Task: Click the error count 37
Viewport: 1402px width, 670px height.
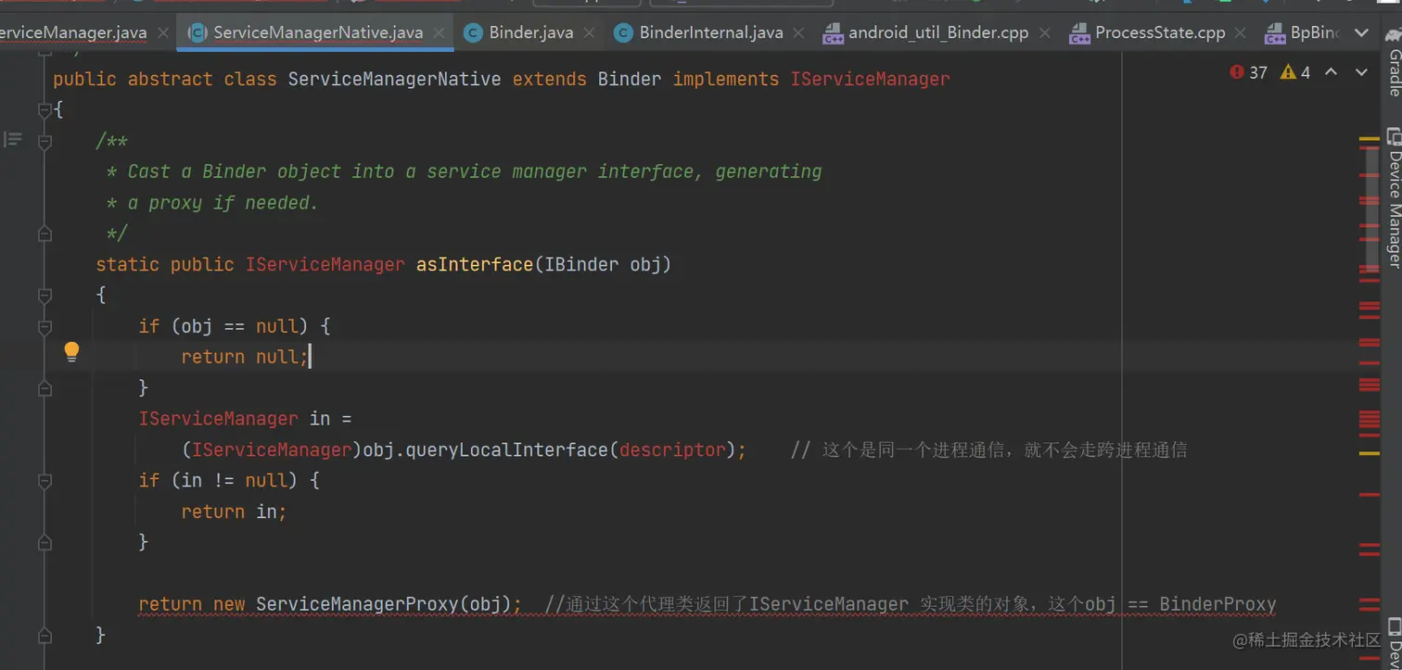Action: [x=1257, y=72]
